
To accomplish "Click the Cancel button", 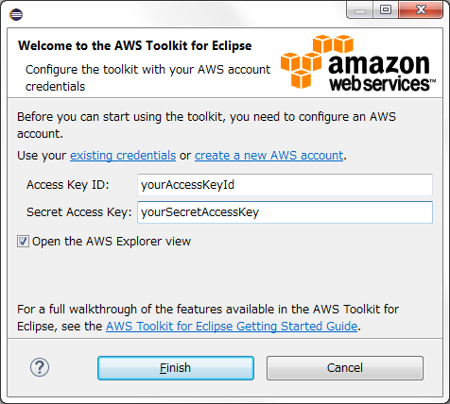I will [345, 368].
